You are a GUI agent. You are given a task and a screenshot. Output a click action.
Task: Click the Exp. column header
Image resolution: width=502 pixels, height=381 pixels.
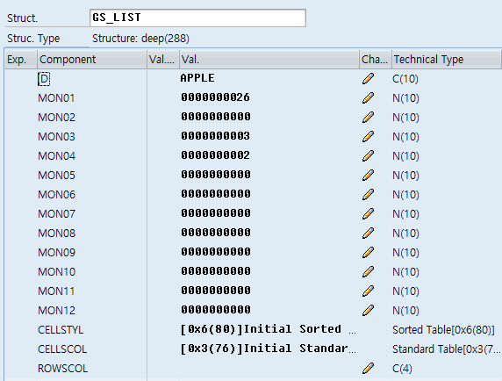click(x=21, y=59)
